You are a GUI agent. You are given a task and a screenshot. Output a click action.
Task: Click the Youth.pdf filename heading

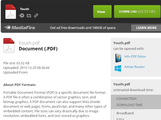point(29,43)
